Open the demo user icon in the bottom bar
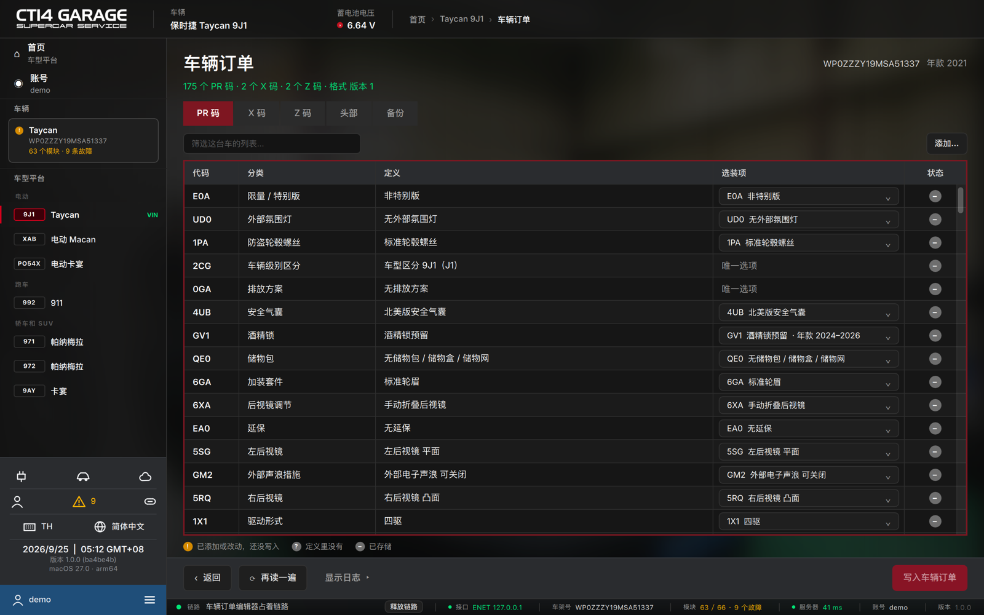Screen dimensions: 984x615 [x=18, y=600]
